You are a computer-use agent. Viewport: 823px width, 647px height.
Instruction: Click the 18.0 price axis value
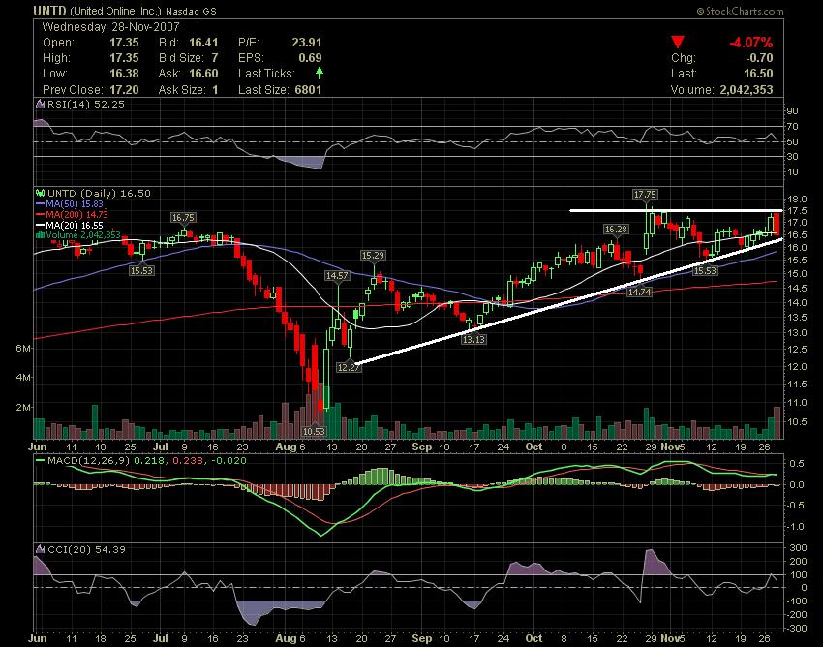pyautogui.click(x=797, y=199)
